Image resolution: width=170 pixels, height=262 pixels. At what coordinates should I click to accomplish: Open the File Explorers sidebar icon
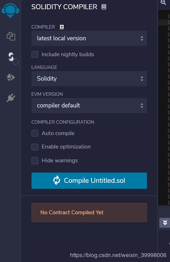tap(11, 36)
